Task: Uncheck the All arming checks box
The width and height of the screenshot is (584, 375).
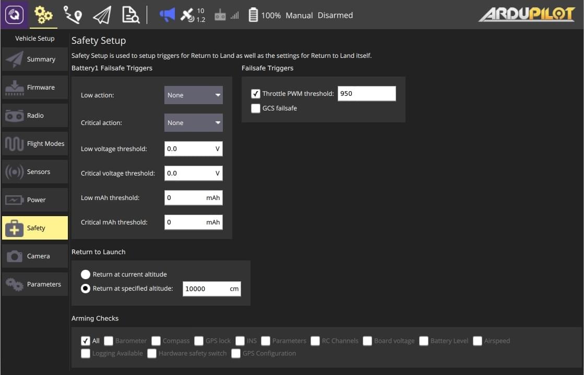Action: tap(86, 341)
